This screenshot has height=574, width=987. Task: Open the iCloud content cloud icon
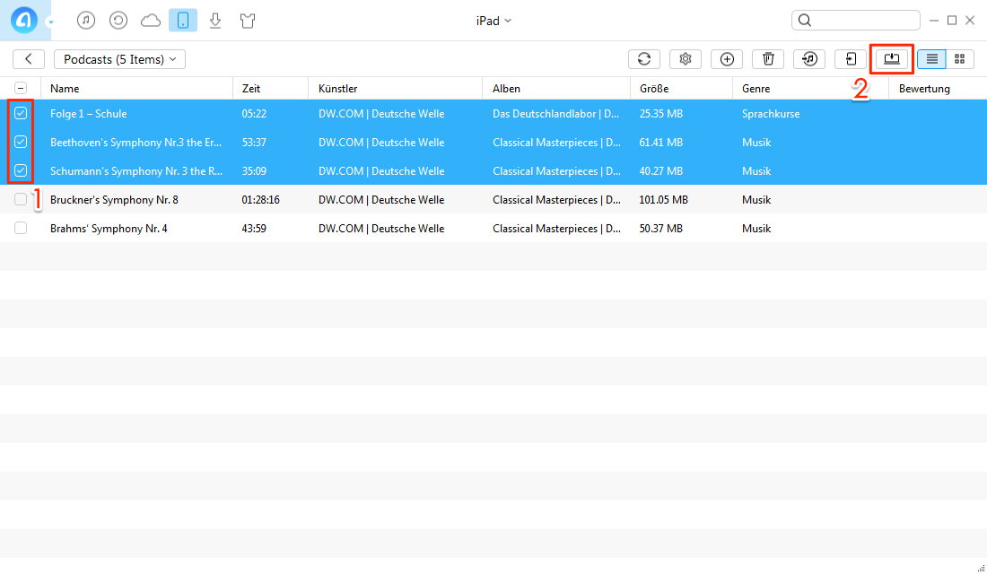pyautogui.click(x=151, y=21)
